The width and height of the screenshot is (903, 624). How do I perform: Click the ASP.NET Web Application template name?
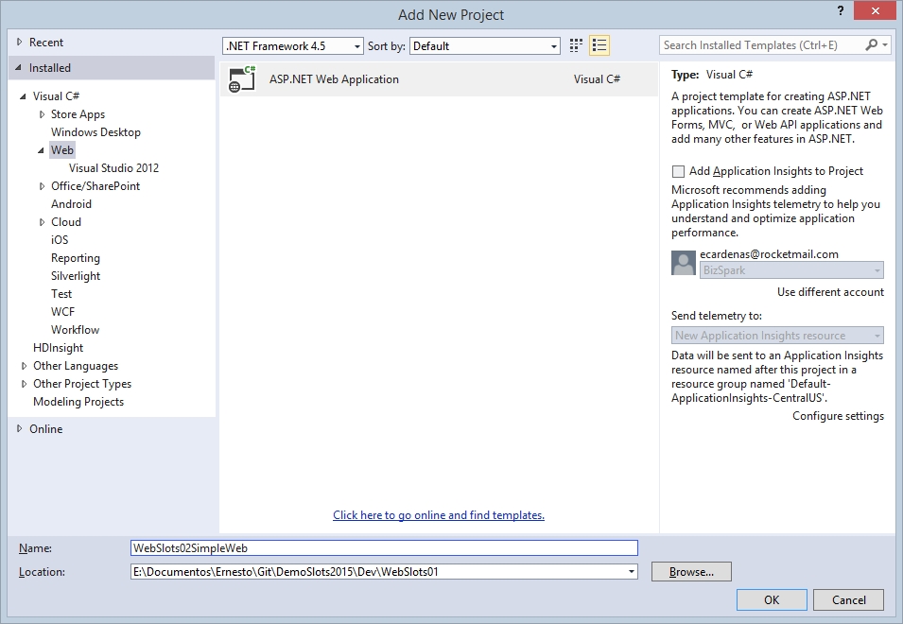[334, 79]
